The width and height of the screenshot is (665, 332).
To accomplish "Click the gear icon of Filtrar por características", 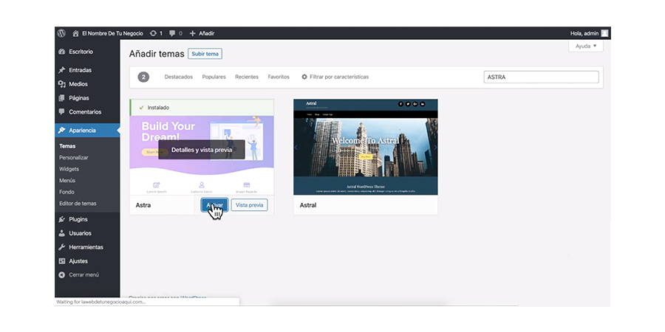I will point(304,77).
